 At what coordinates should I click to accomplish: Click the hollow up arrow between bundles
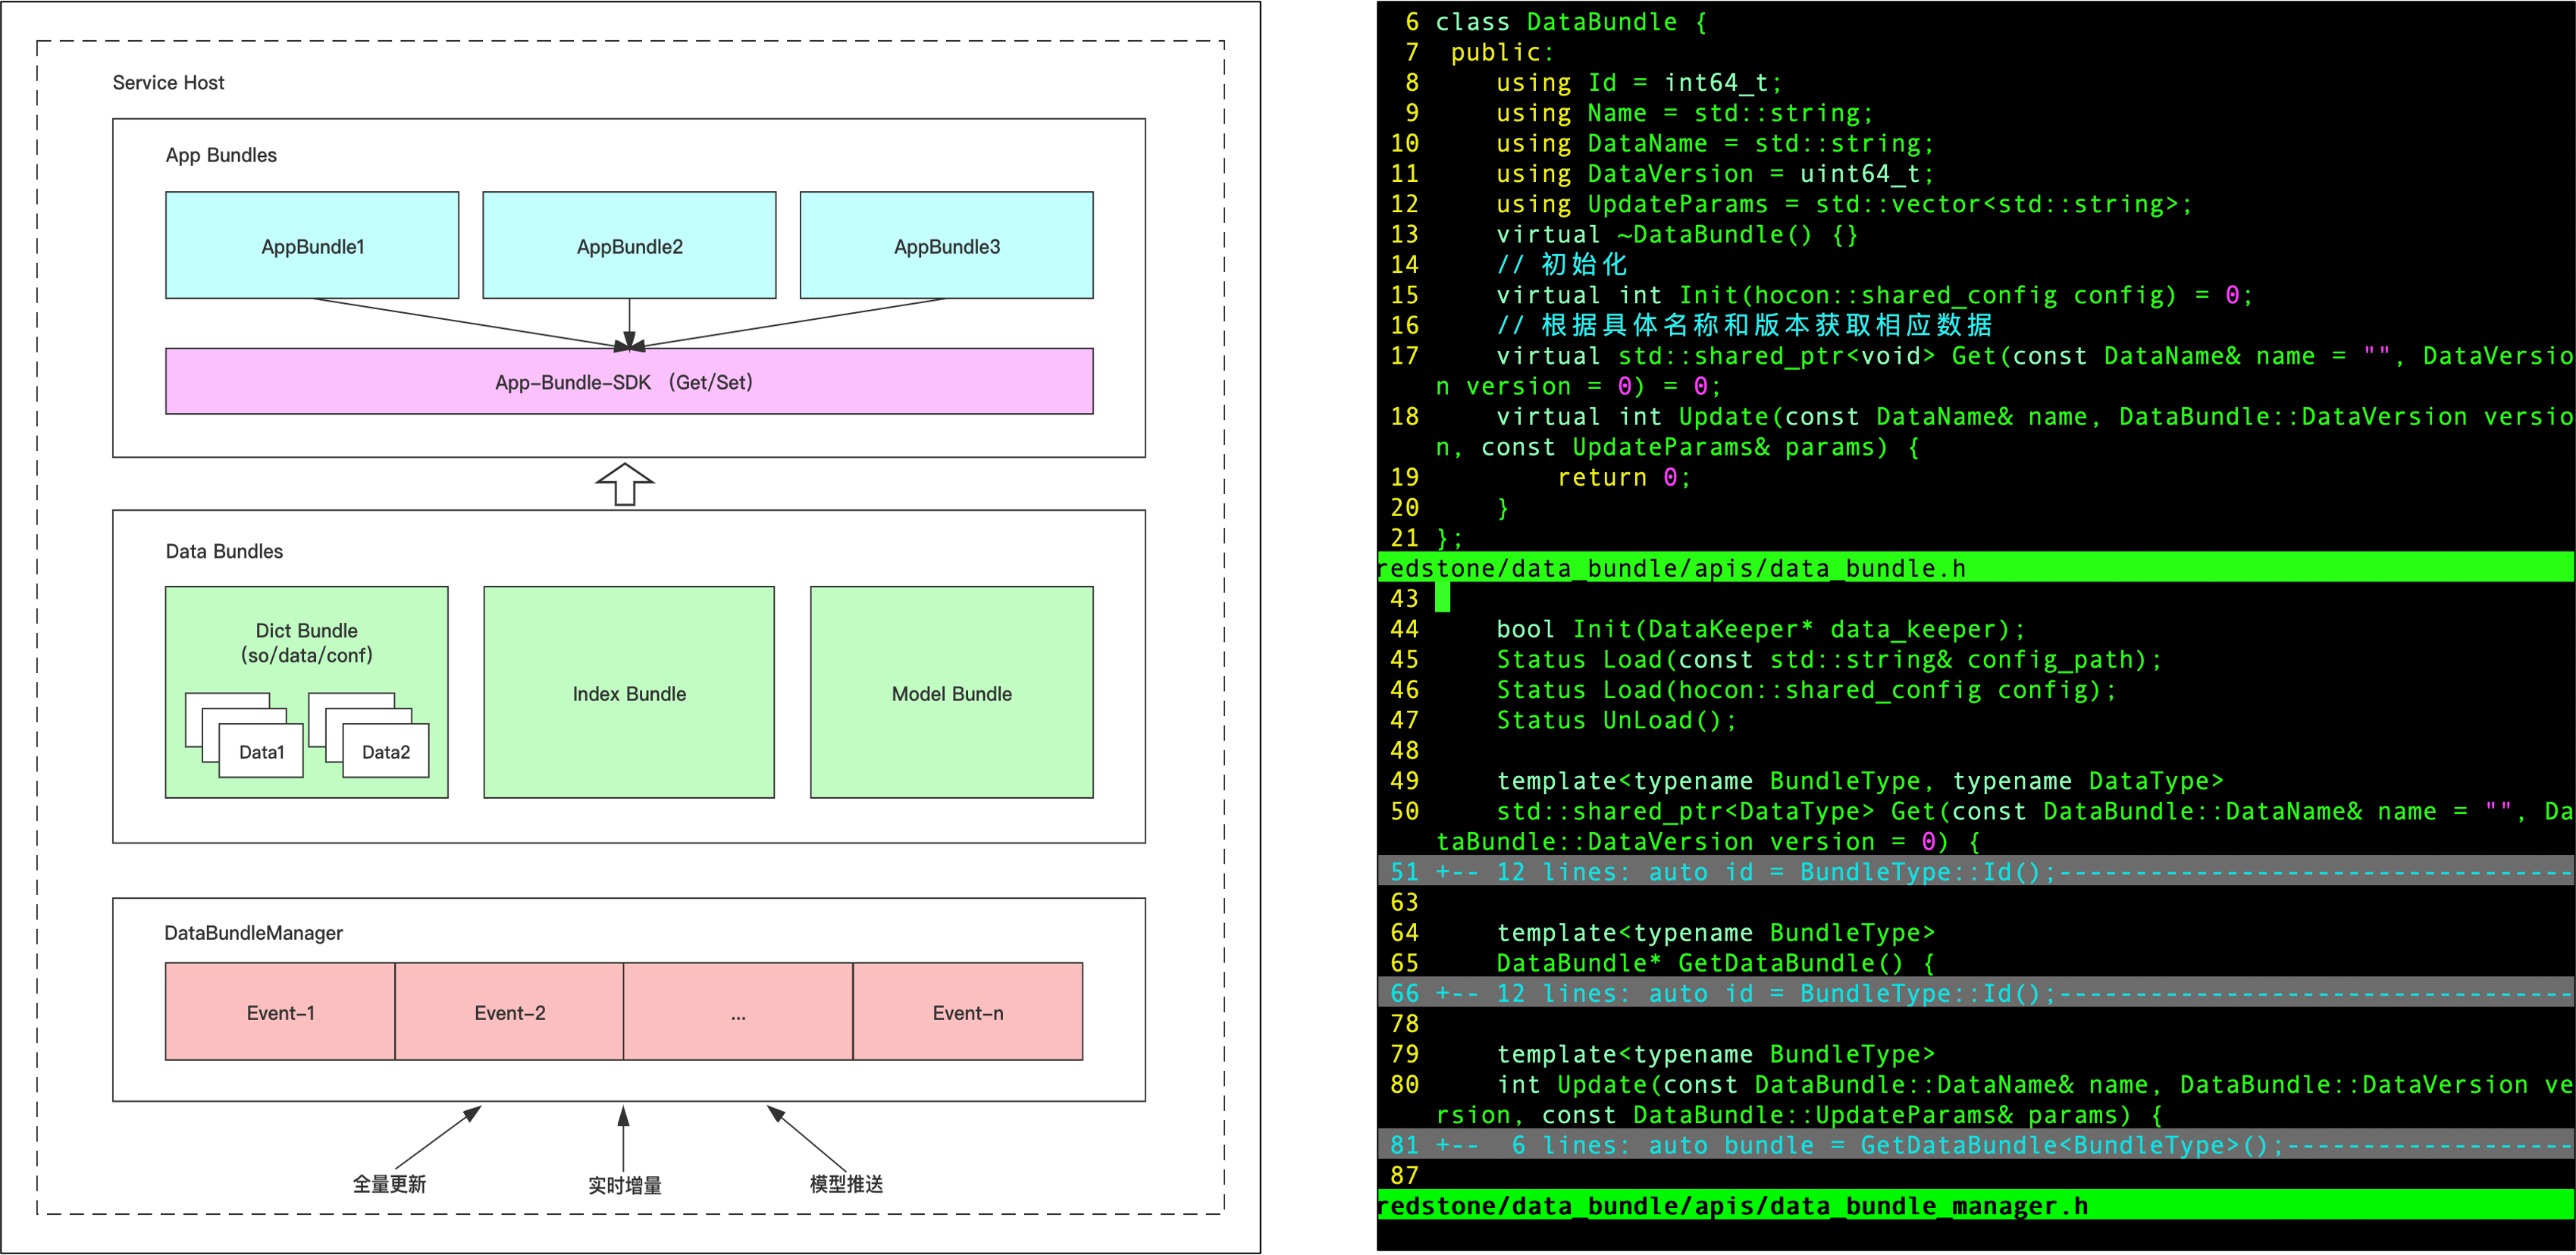[x=625, y=484]
